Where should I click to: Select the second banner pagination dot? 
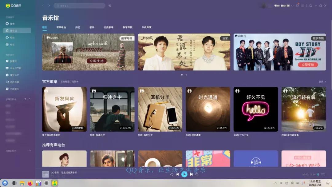tap(186, 75)
